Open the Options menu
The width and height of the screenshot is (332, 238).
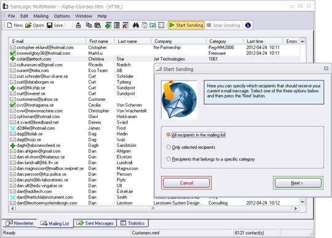[62, 16]
